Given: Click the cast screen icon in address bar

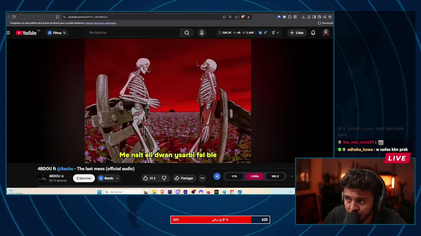Looking at the screenshot, I should [224, 17].
